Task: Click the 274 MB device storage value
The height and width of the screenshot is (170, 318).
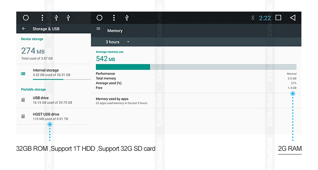Action: pos(33,51)
